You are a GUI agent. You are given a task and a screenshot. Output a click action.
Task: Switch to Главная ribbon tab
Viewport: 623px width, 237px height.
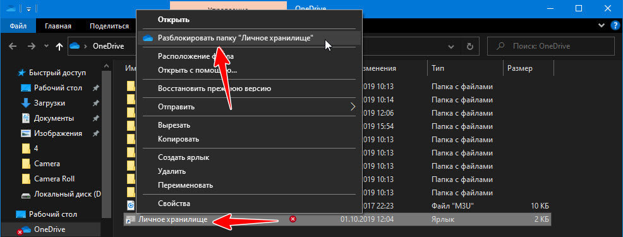[x=58, y=27]
